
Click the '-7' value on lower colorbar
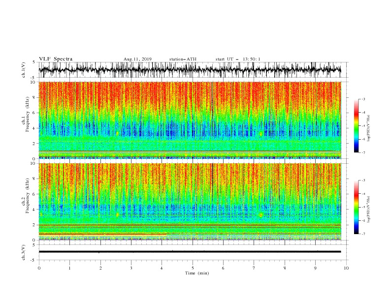[x=363, y=234]
